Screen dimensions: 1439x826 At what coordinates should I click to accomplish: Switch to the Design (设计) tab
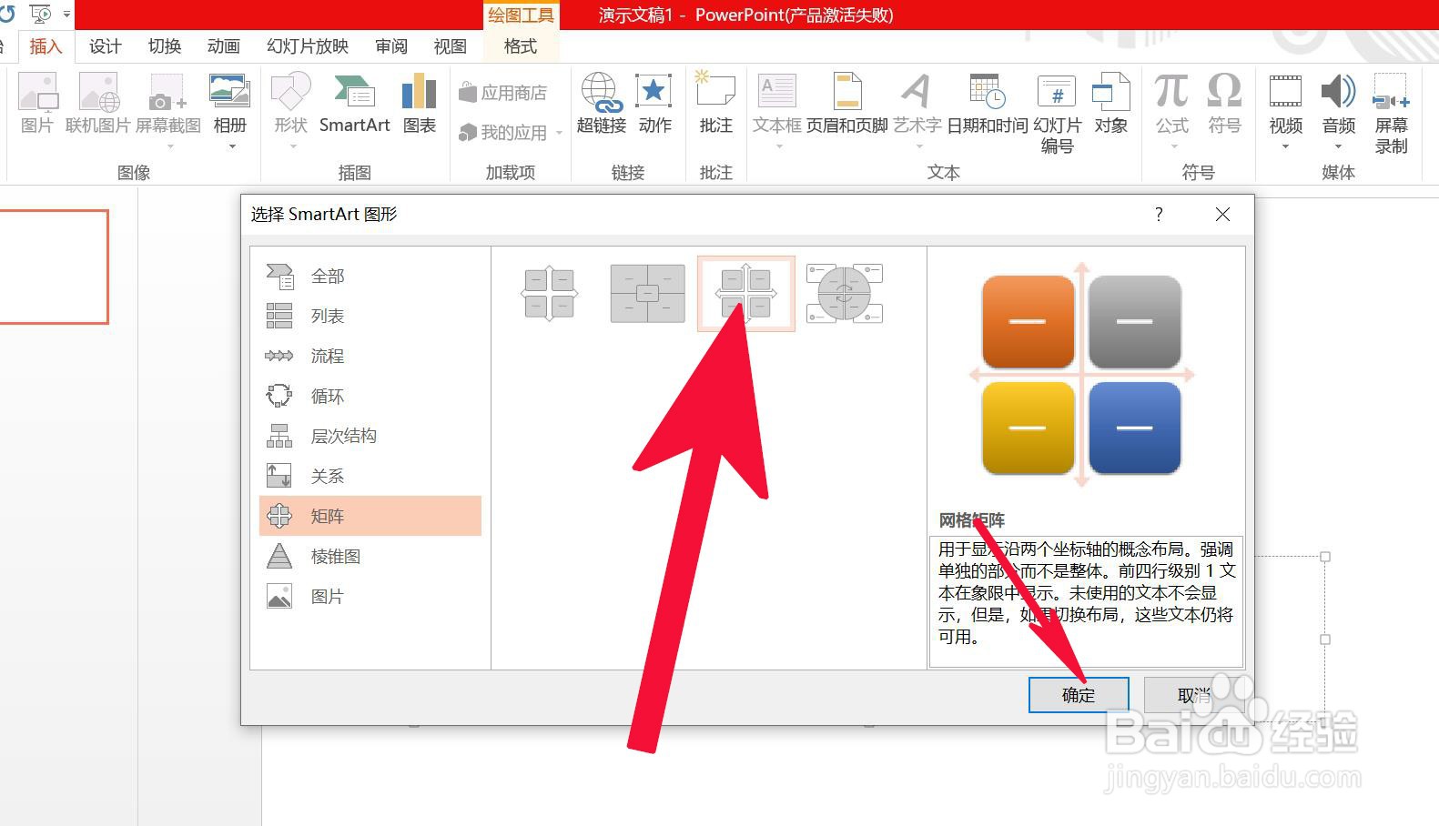tap(105, 46)
